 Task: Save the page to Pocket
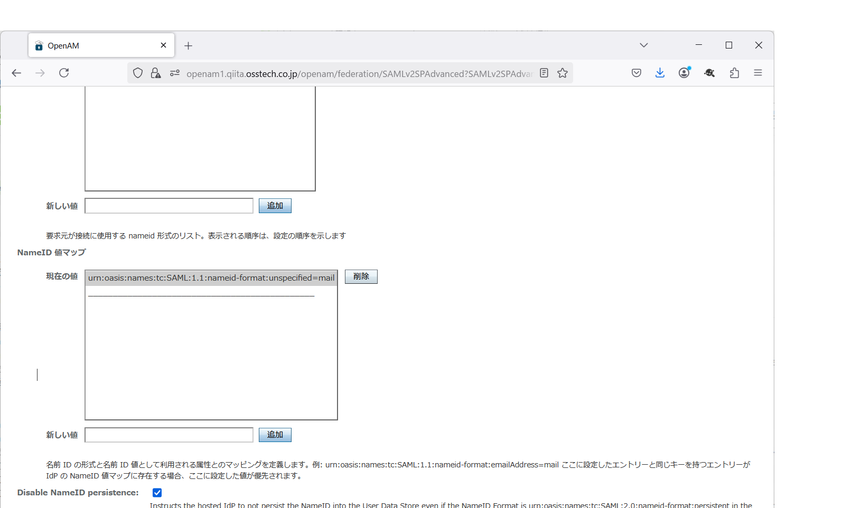636,73
